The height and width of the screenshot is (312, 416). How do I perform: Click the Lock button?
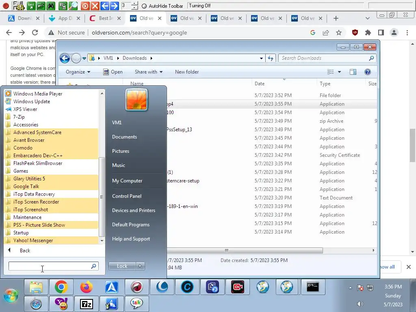pyautogui.click(x=122, y=266)
